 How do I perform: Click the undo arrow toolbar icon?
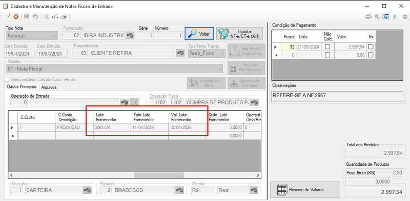coord(35,17)
